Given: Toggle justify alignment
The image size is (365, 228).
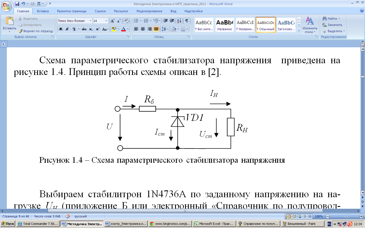Looking at the screenshot, I should 156,29.
